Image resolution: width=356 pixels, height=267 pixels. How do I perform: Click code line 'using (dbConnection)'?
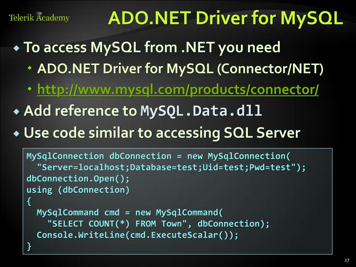pyautogui.click(x=78, y=190)
